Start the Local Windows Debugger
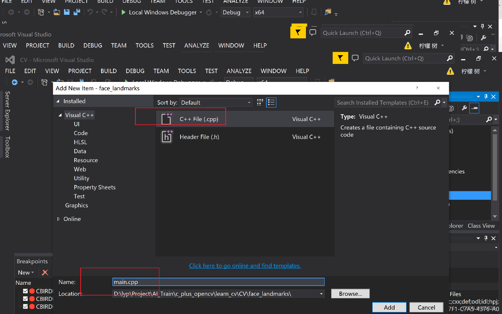Image resolution: width=502 pixels, height=314 pixels. (160, 12)
